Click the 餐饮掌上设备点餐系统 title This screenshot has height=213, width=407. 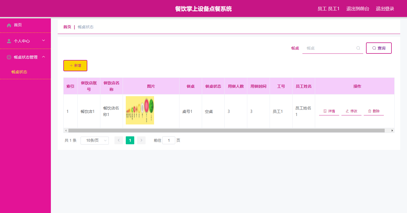click(x=203, y=9)
